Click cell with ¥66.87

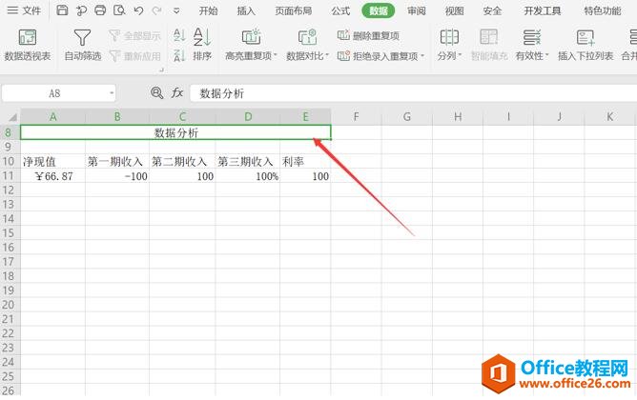(x=52, y=176)
